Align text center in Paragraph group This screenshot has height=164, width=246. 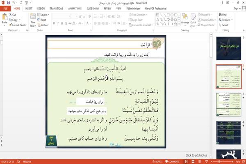coord(99,23)
